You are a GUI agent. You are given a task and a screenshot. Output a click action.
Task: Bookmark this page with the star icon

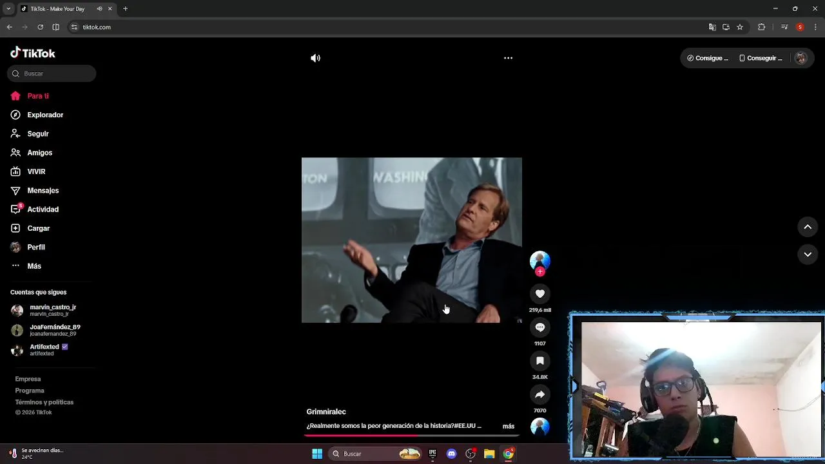[x=740, y=27]
